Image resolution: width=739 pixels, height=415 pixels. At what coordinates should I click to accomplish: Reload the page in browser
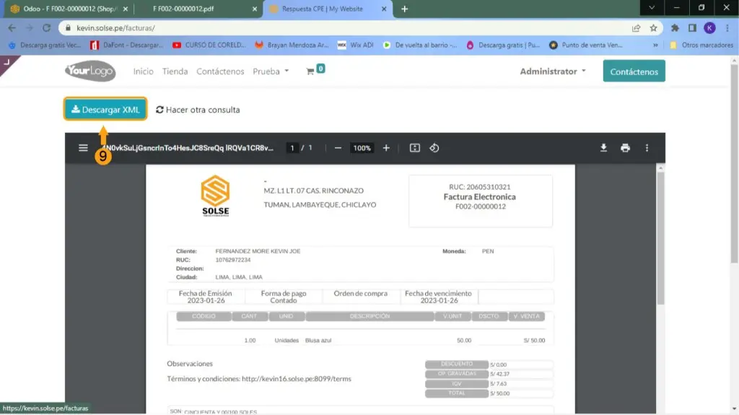(46, 28)
